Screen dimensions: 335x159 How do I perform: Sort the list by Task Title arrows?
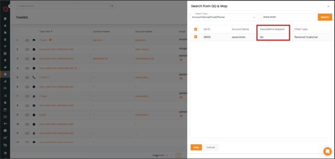pyautogui.click(x=51, y=32)
